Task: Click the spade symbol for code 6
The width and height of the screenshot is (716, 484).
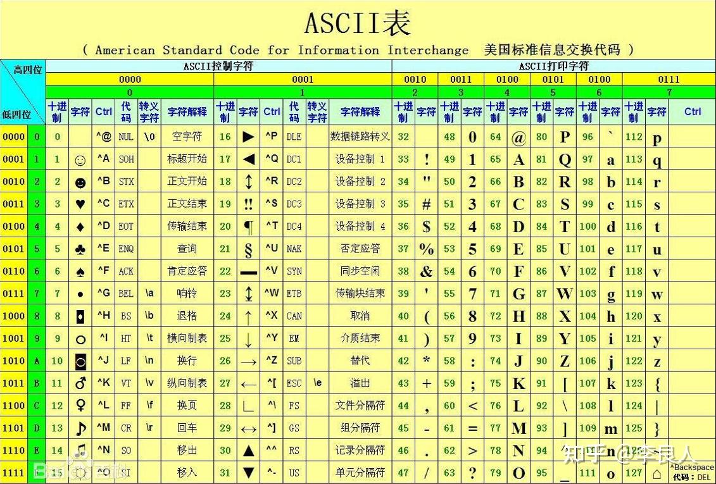Action: pos(79,271)
